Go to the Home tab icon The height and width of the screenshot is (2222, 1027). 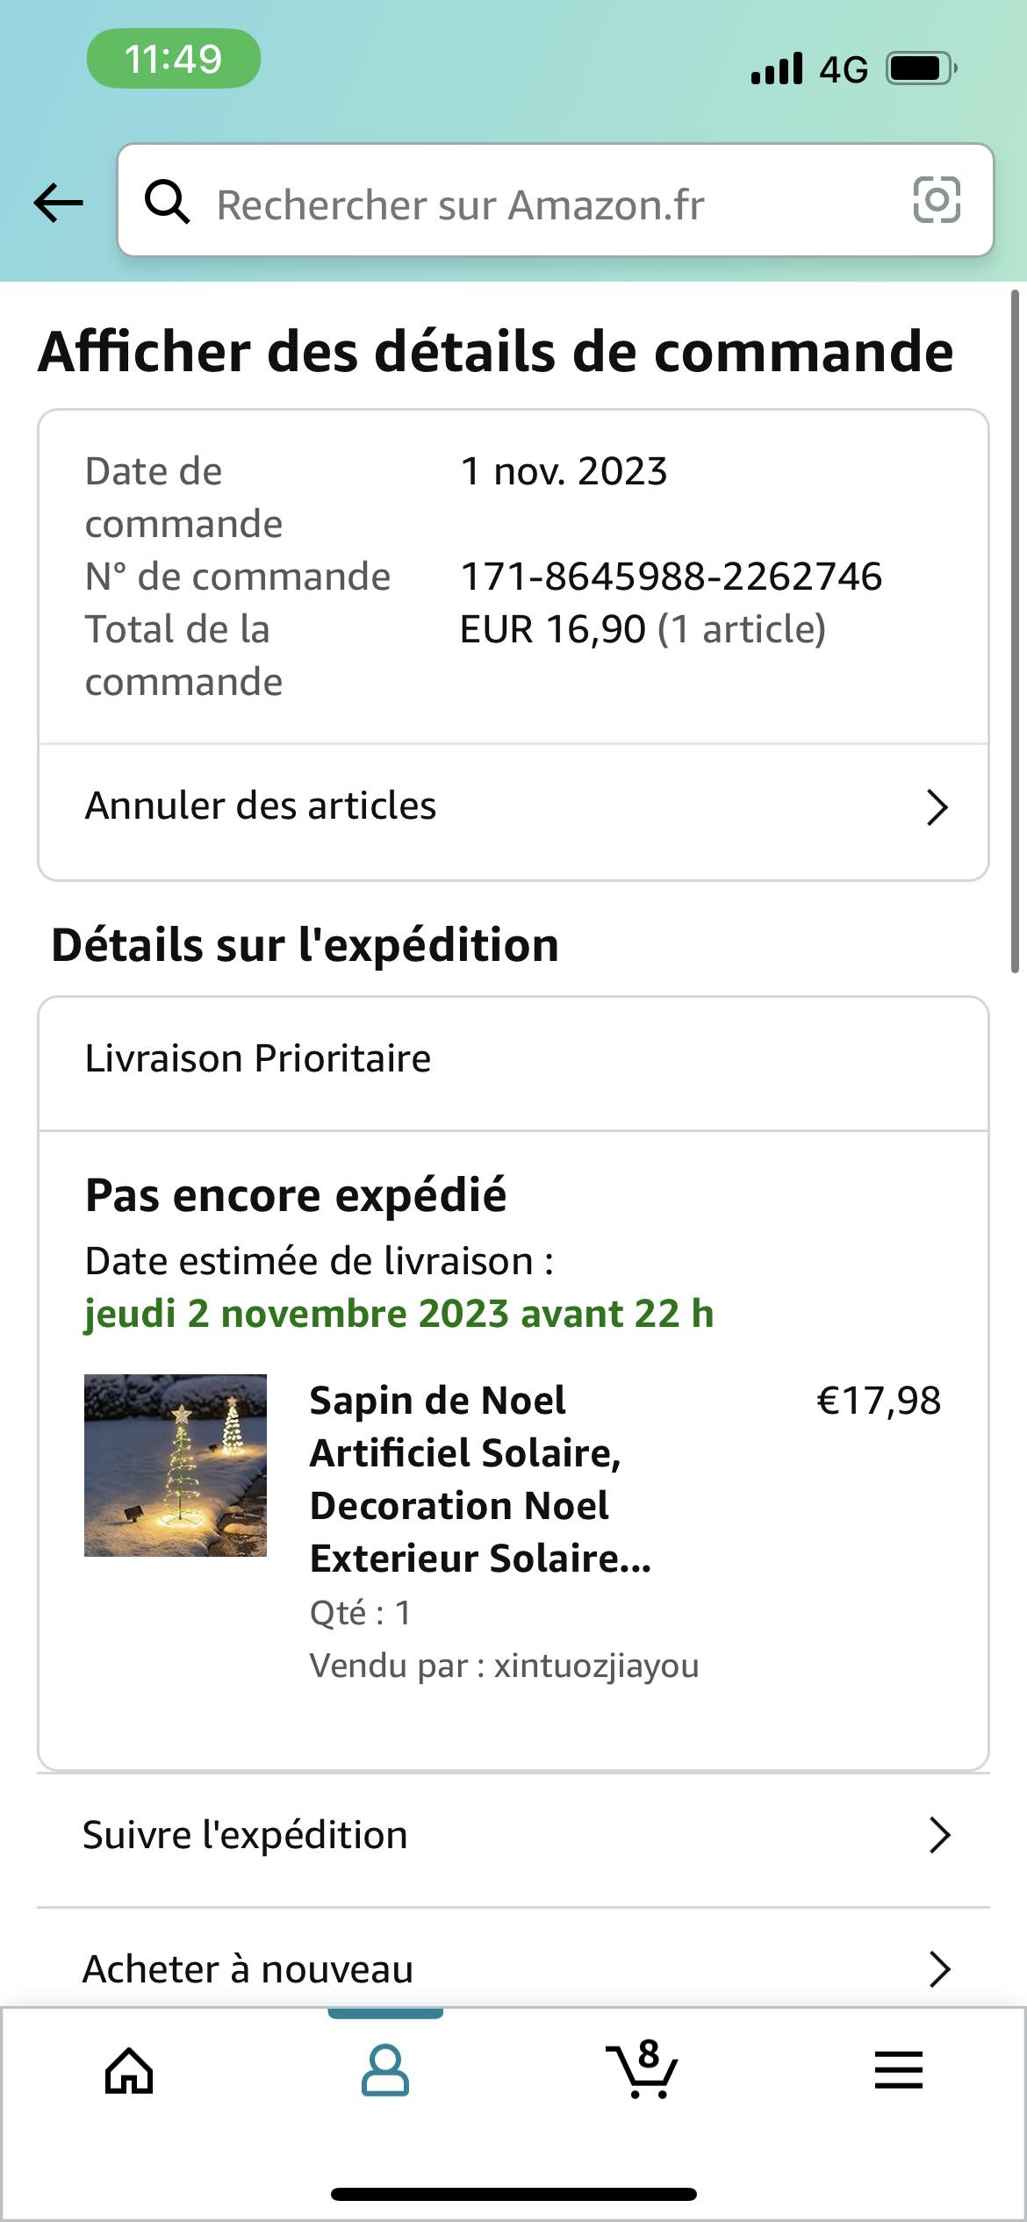coord(129,2071)
